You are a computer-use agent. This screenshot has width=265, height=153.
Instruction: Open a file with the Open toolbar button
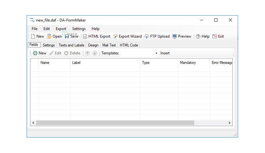[55, 36]
